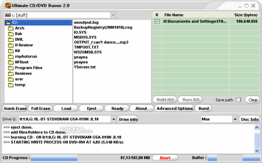Select YServer.txt in file list
This screenshot has width=262, height=163.
85,67
